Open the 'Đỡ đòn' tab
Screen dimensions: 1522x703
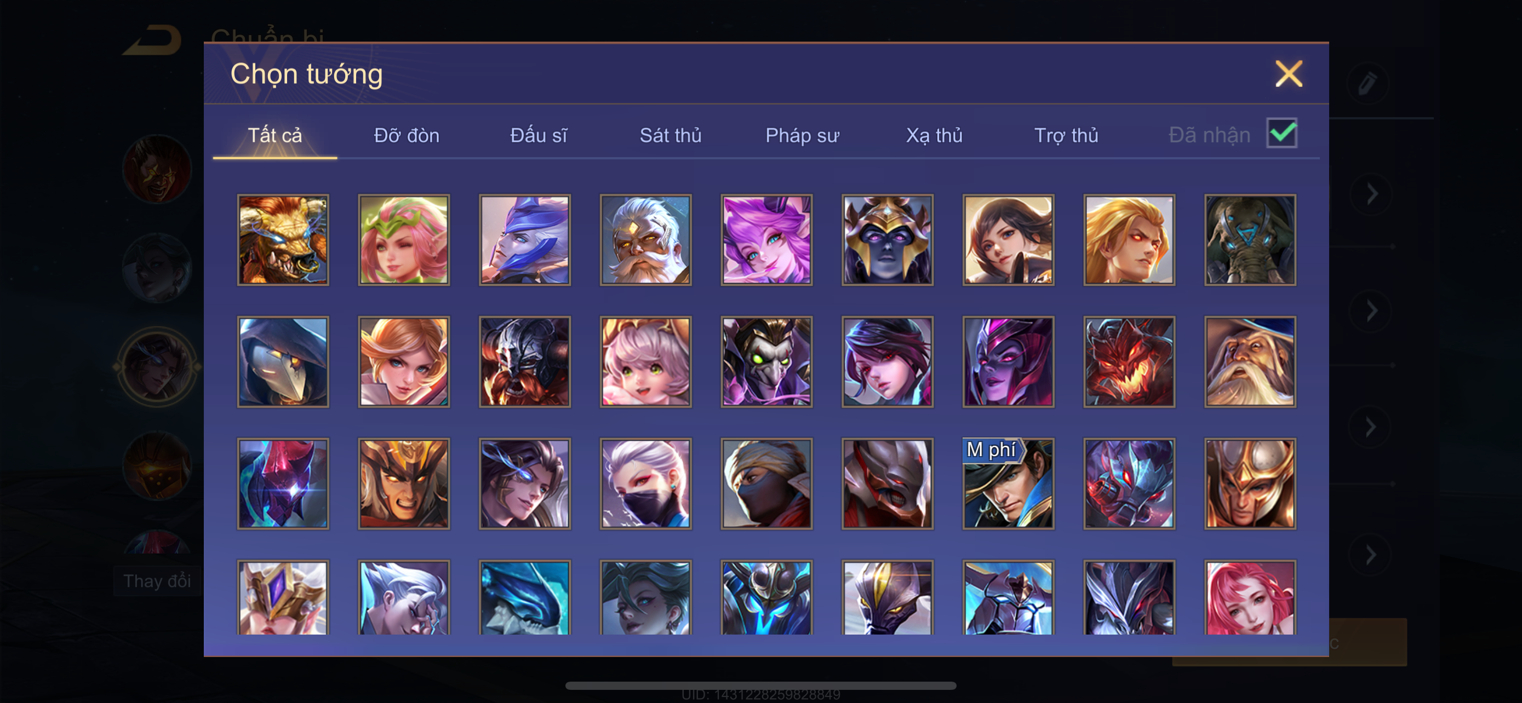click(x=407, y=135)
